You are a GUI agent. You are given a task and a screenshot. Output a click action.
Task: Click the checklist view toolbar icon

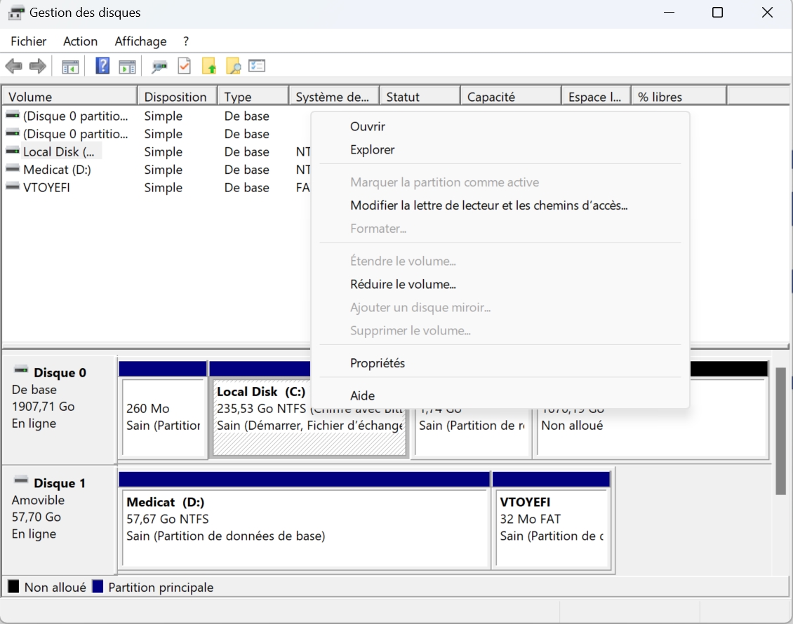point(257,67)
